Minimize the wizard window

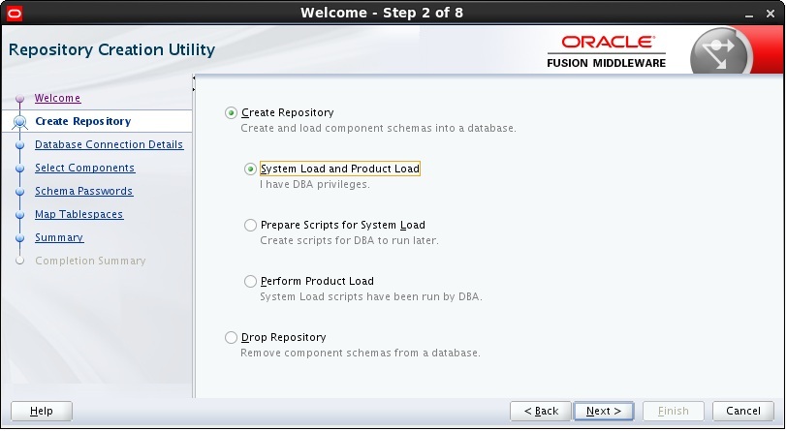[749, 15]
